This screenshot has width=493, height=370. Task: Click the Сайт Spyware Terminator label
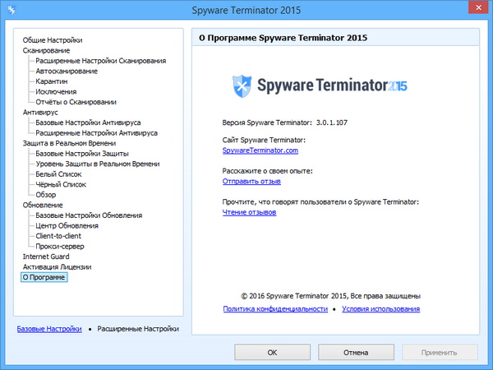point(264,140)
